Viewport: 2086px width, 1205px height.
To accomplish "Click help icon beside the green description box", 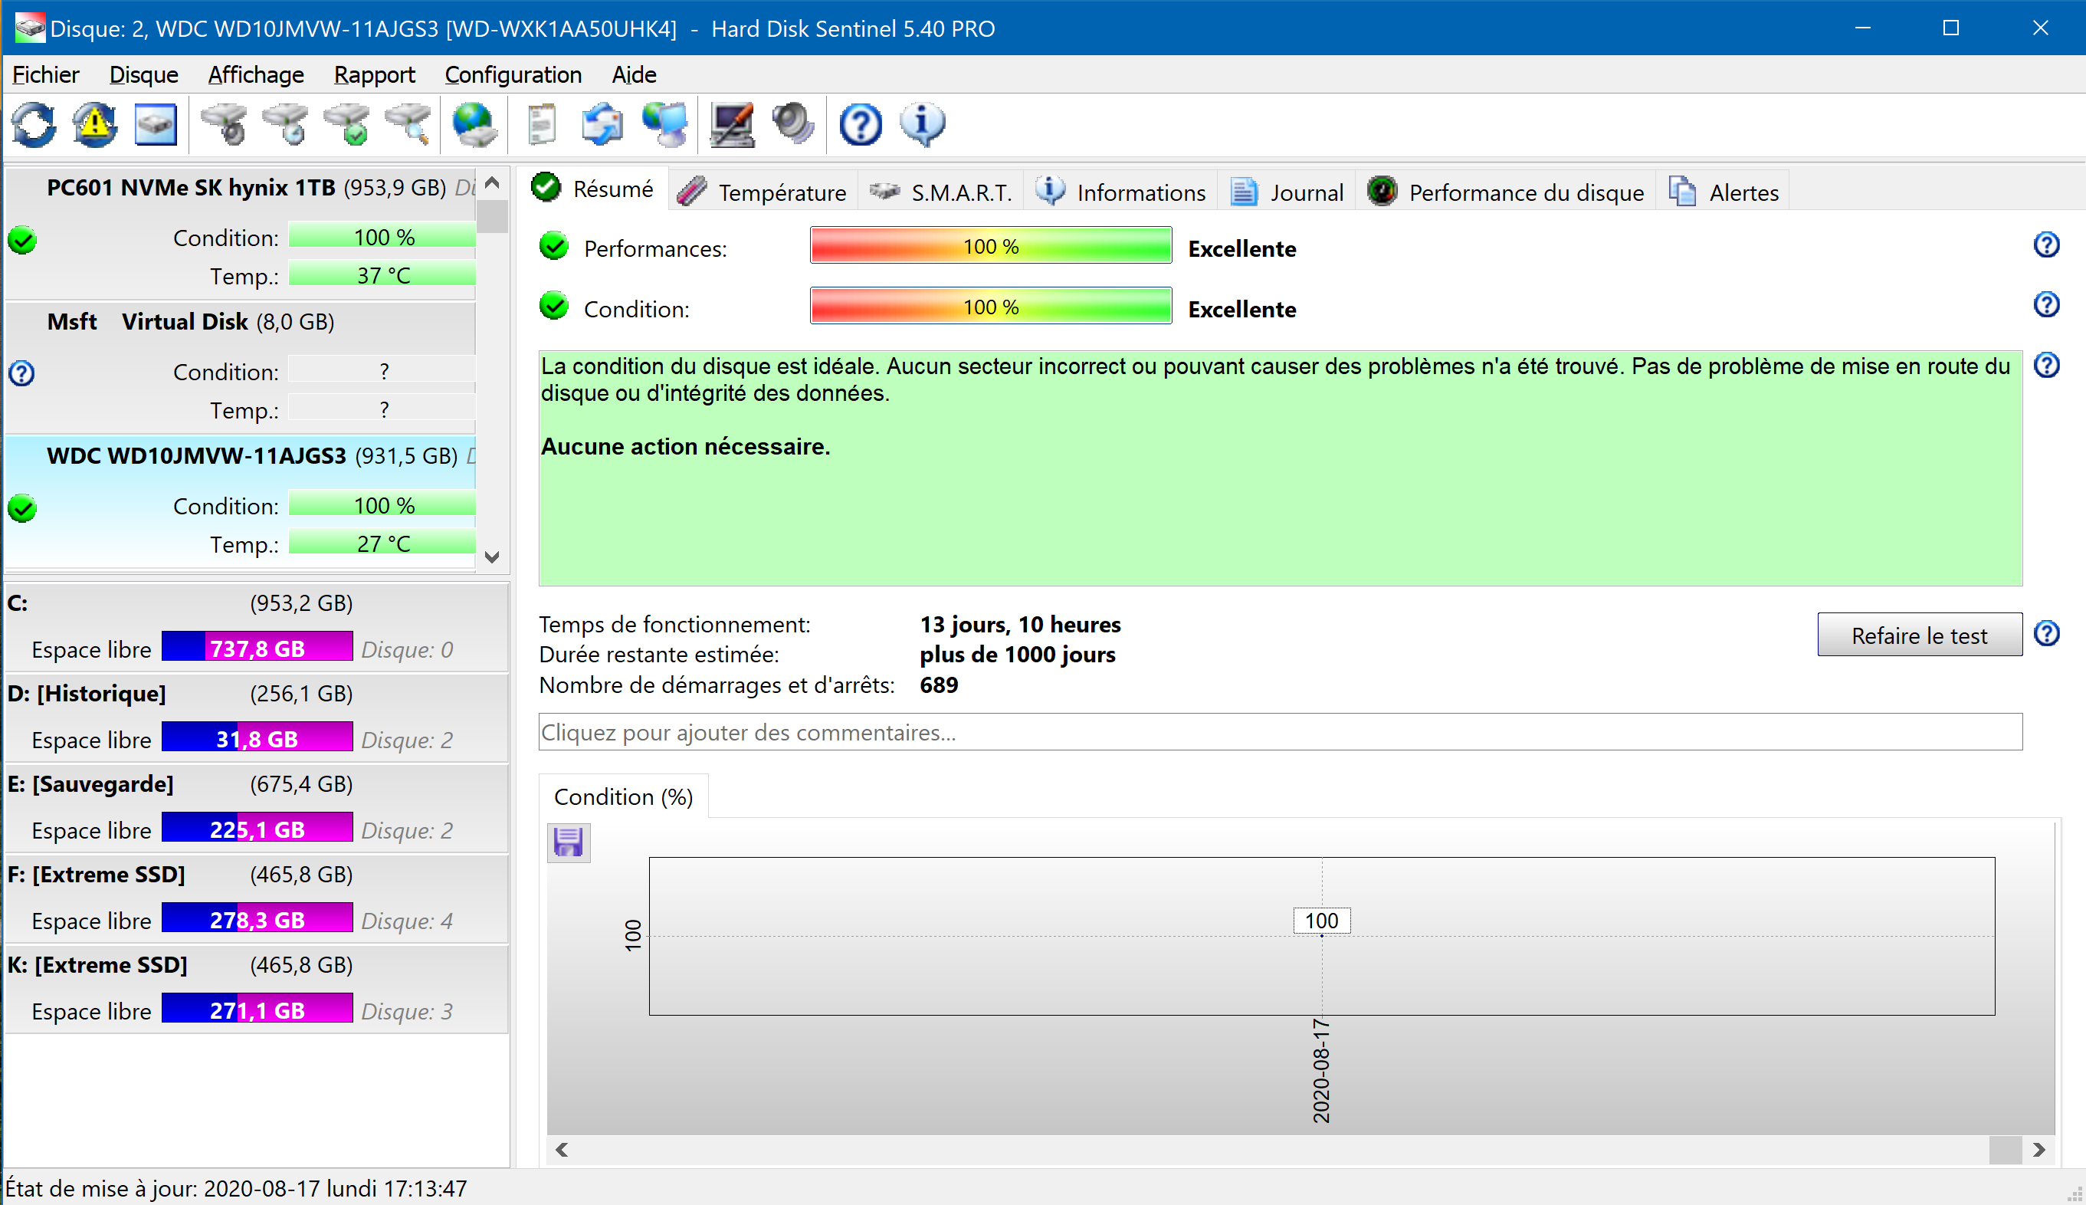I will point(2046,365).
